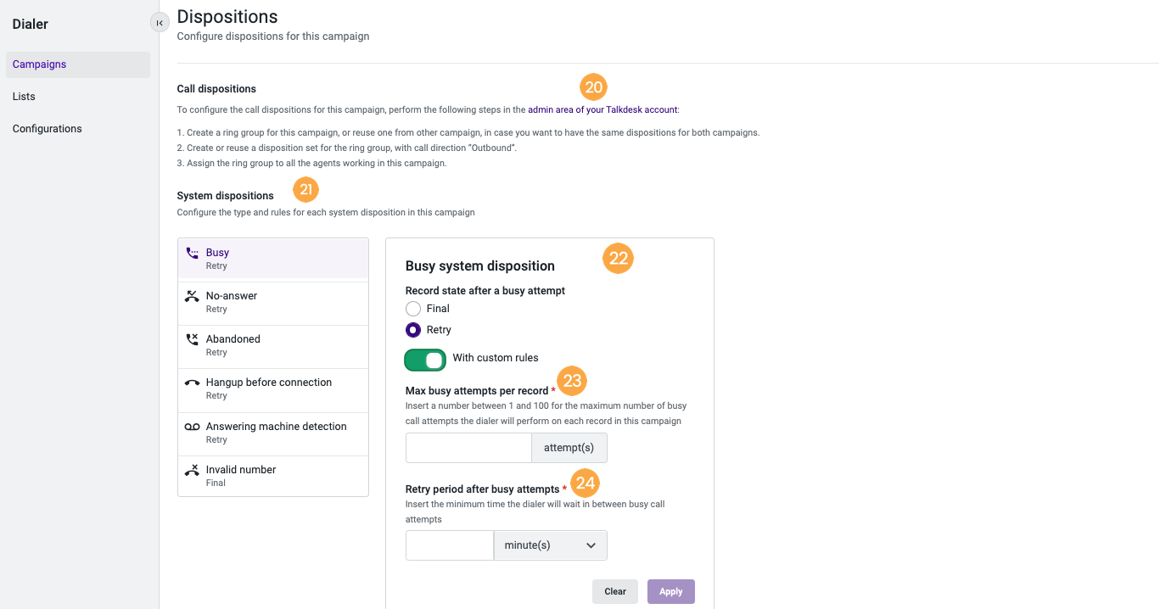Collapse the Dialer sidebar with arrow icon

pyautogui.click(x=160, y=23)
